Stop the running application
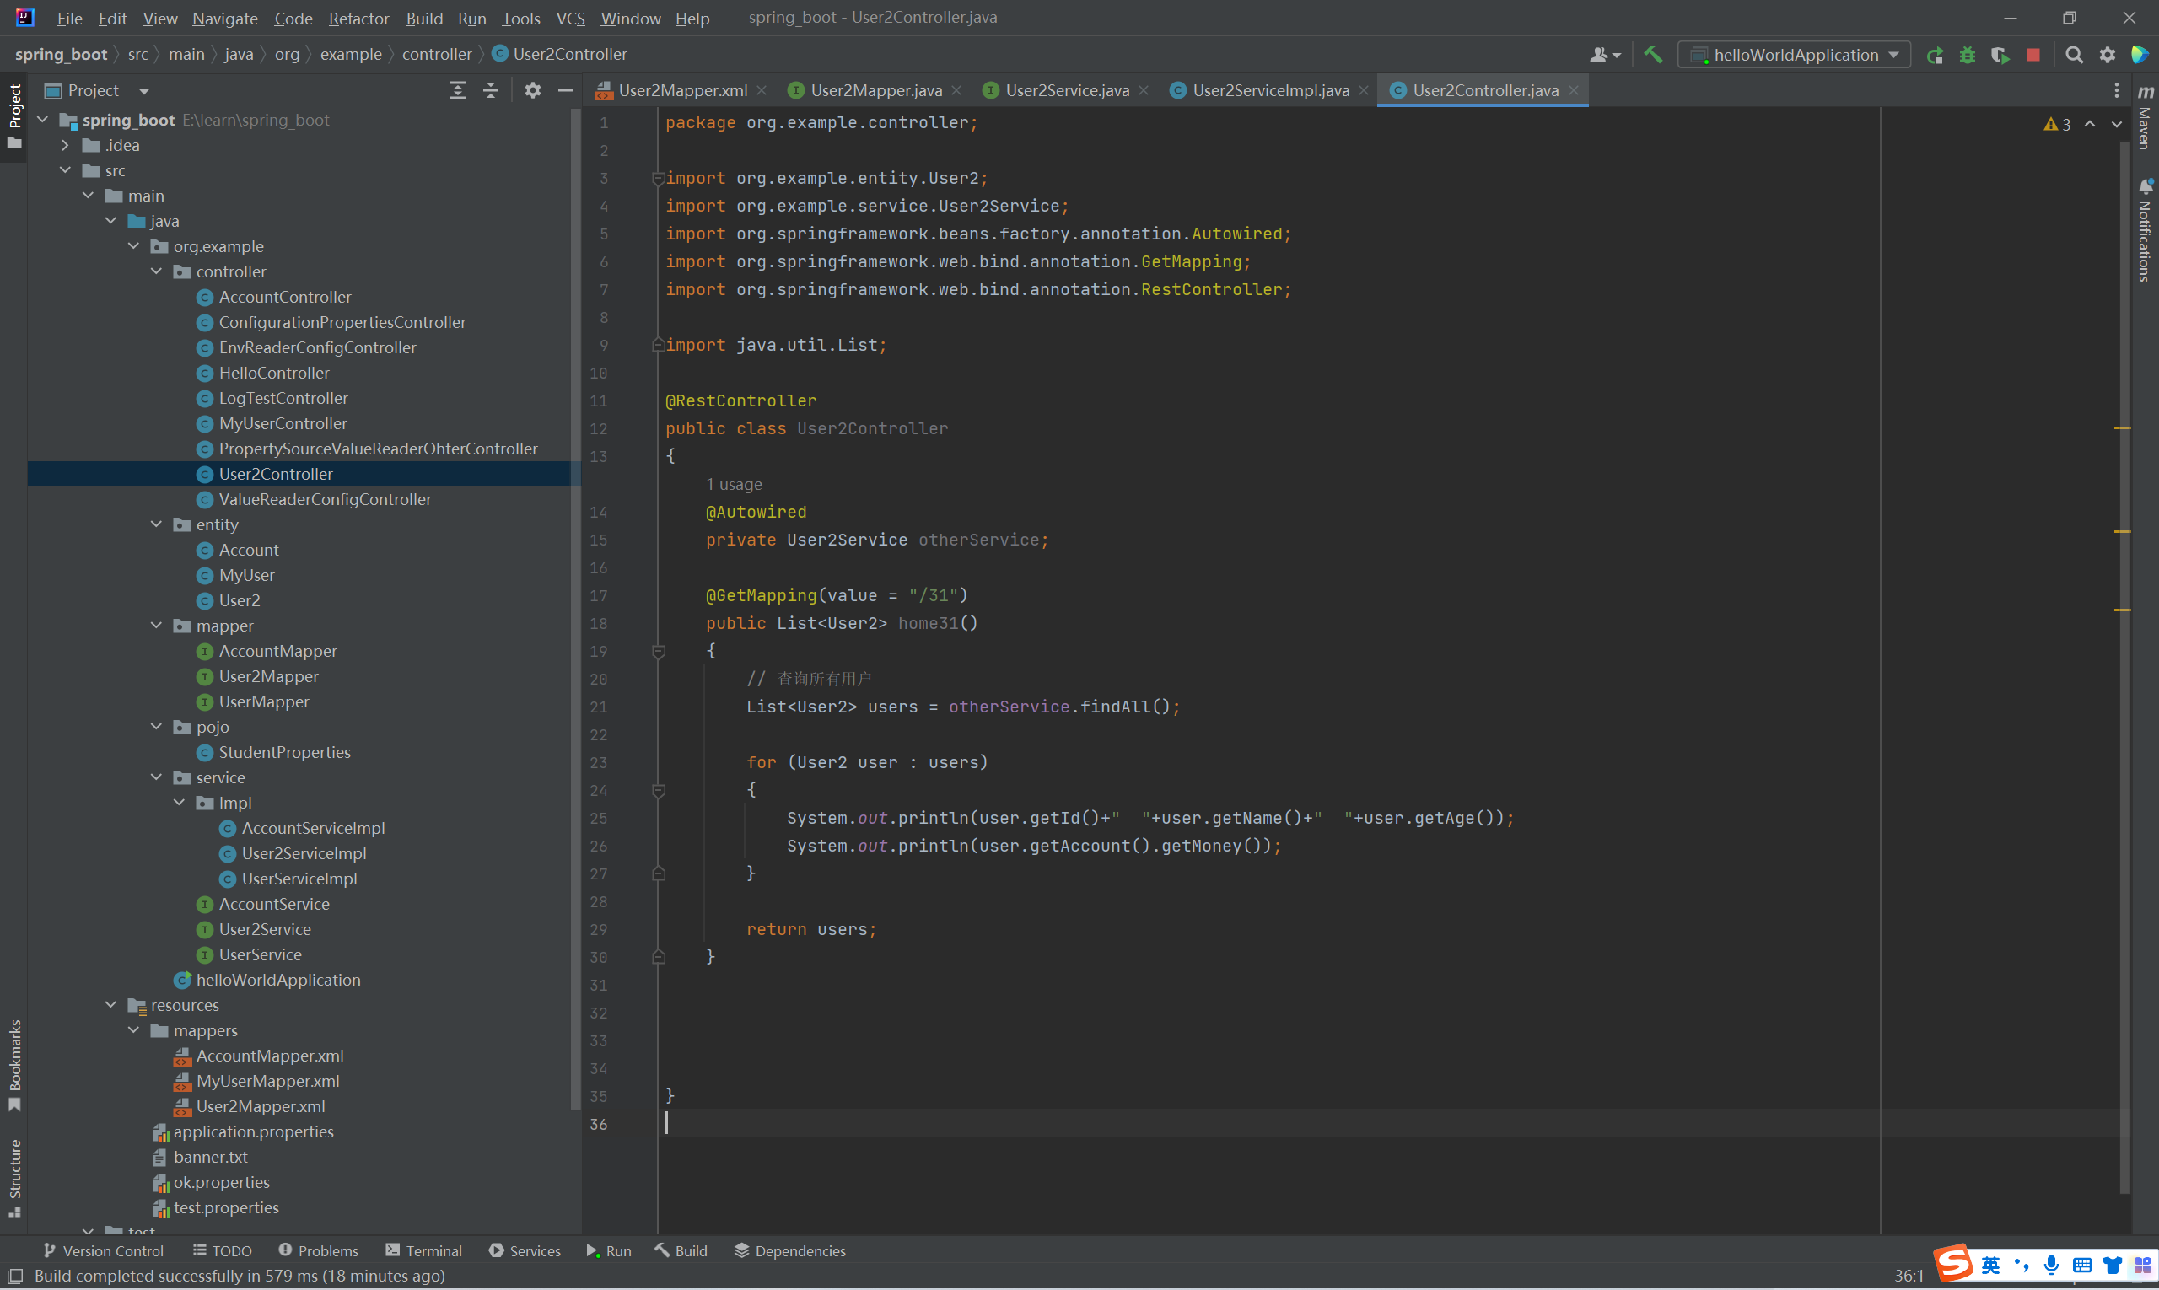The height and width of the screenshot is (1290, 2159). pos(2033,55)
